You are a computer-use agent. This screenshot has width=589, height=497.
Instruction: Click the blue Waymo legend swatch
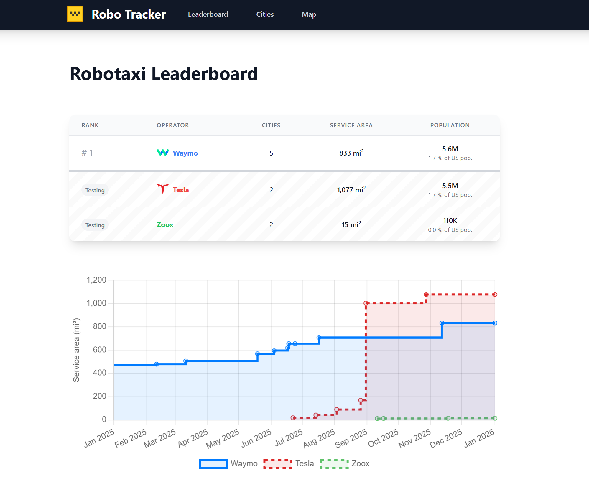coord(213,464)
